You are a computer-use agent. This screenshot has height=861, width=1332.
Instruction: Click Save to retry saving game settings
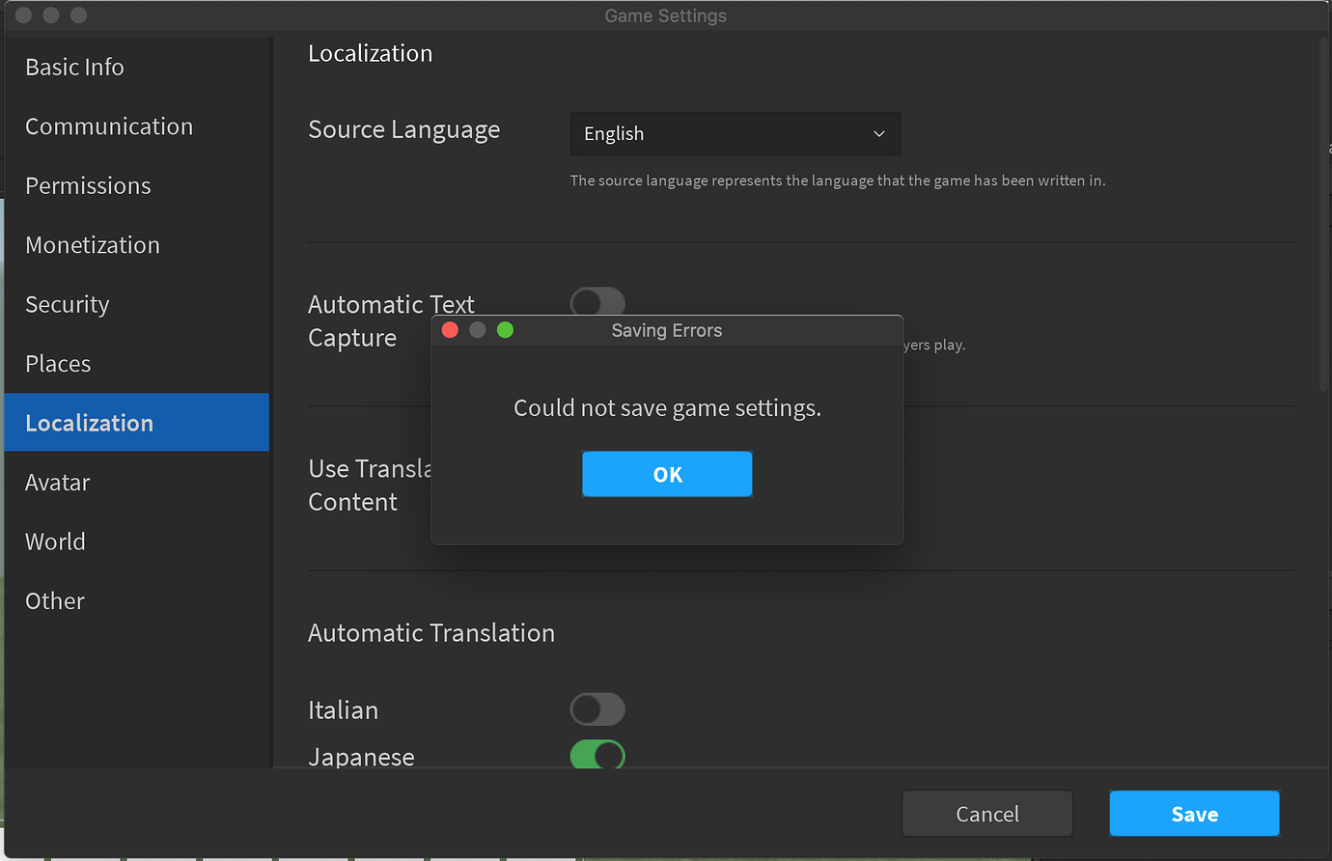tap(1194, 813)
